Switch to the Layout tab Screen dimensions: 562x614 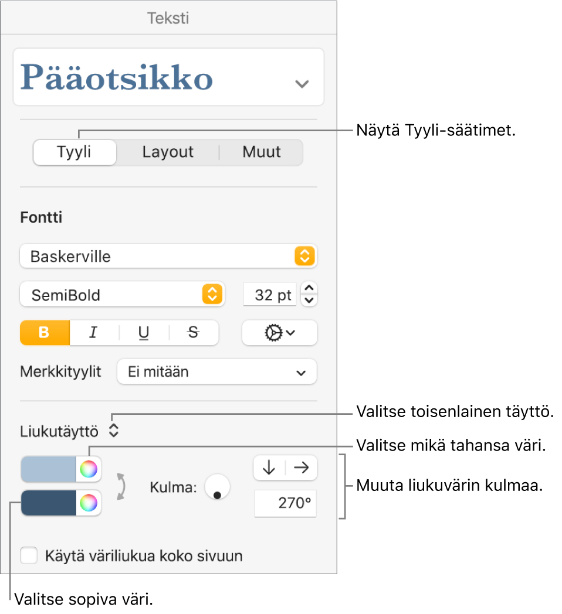[x=168, y=152]
